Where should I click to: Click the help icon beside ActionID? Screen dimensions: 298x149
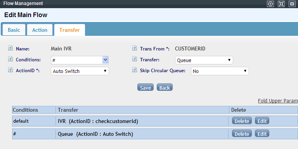click(10, 70)
